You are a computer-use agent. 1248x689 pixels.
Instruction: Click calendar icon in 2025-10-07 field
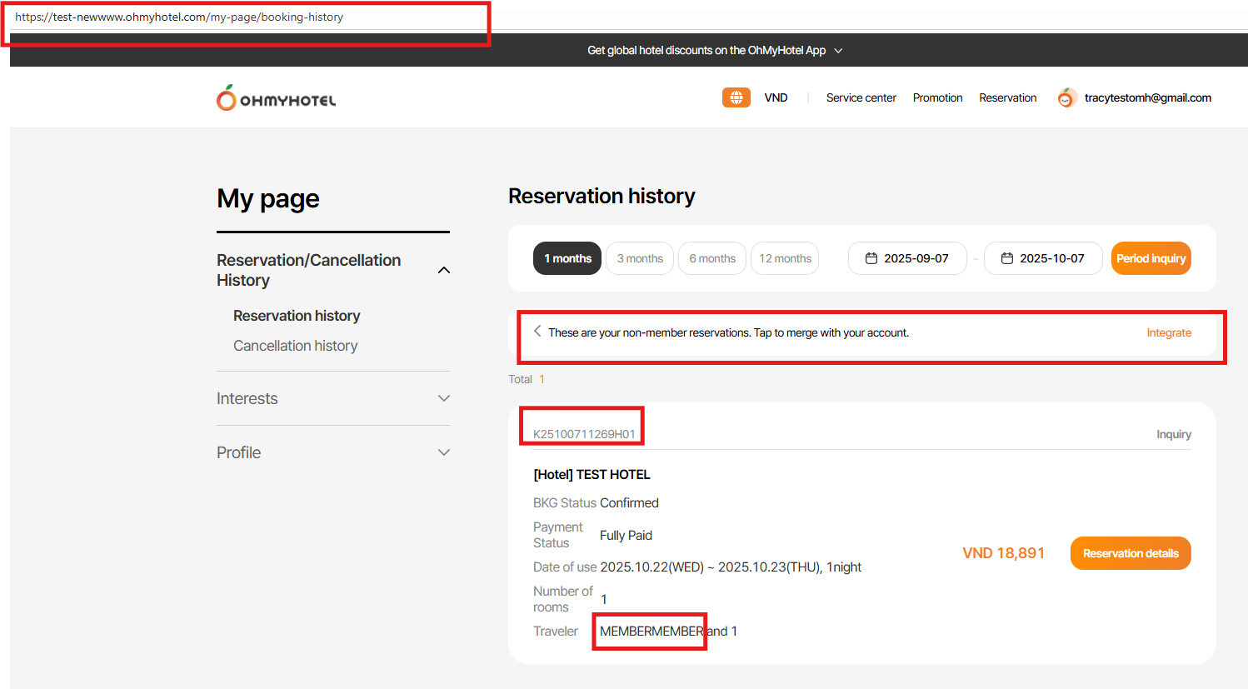coord(1007,258)
